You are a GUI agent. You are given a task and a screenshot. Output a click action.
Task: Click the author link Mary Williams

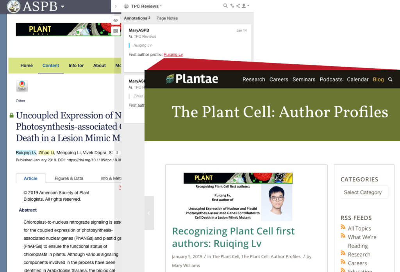click(186, 265)
